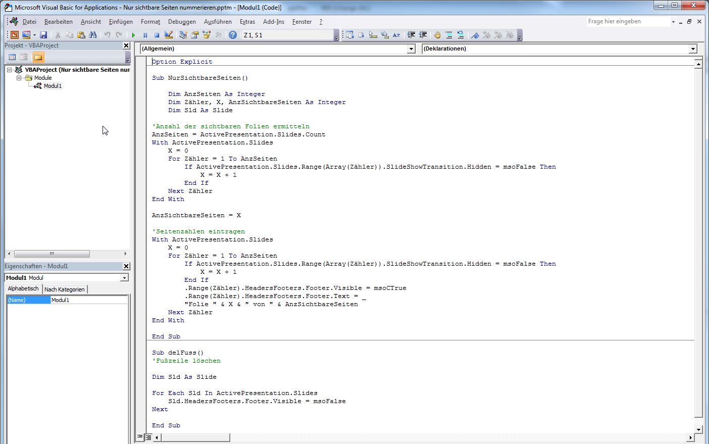Click the Previous Bookmark icon
This screenshot has width=709, height=444.
pos(498,35)
